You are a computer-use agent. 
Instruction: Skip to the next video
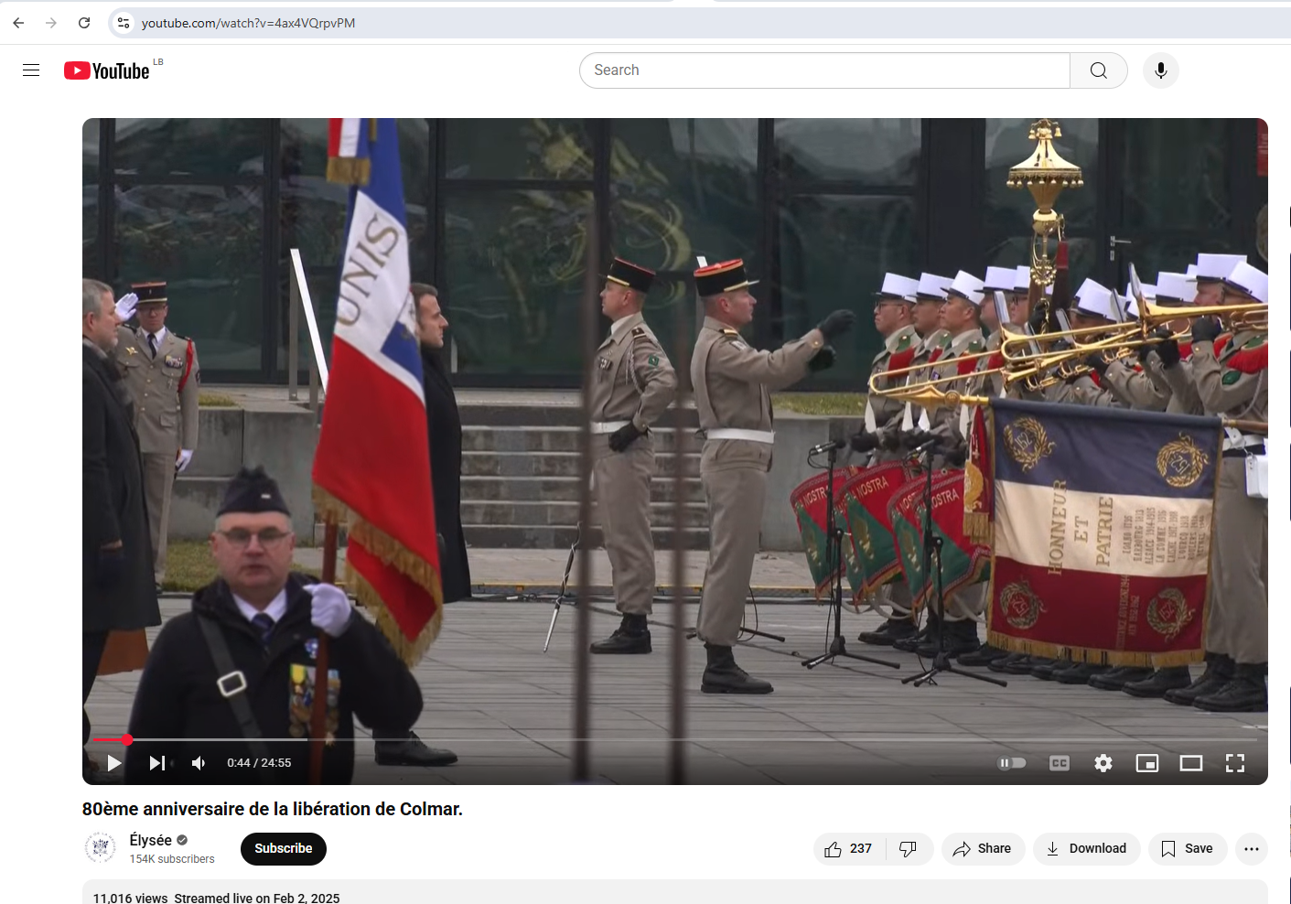pos(157,763)
